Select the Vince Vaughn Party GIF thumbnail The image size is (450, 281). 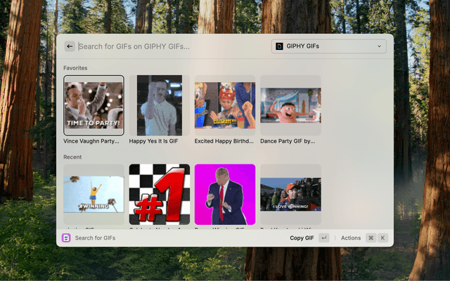click(x=94, y=105)
